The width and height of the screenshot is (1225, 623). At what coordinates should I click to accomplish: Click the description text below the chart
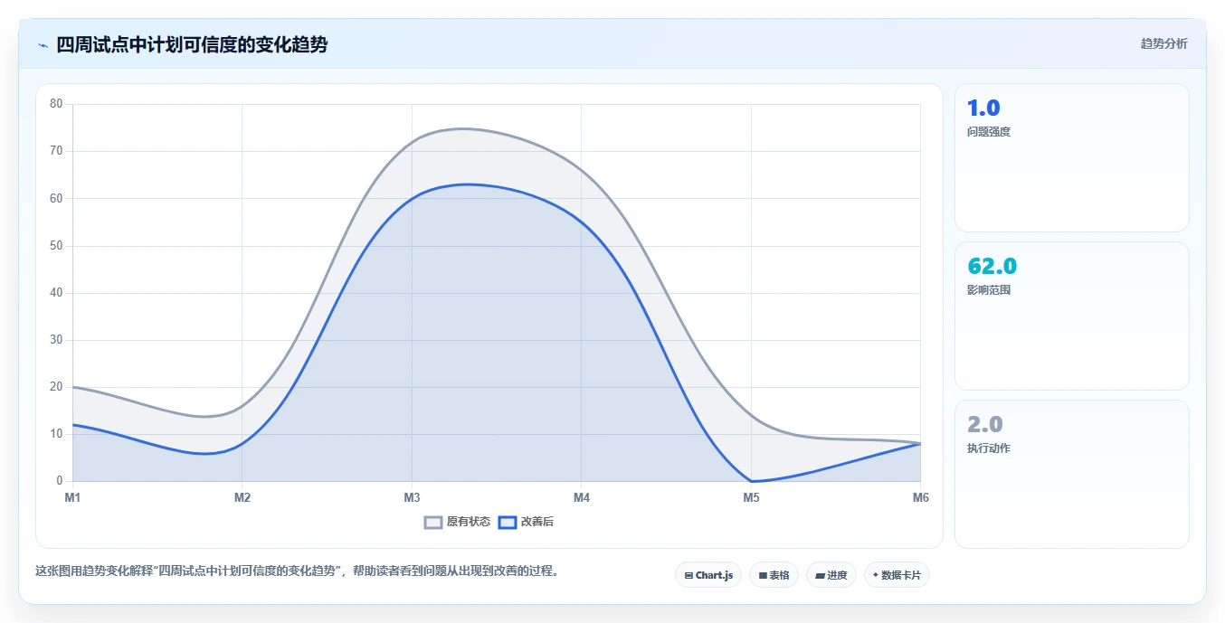[x=297, y=571]
